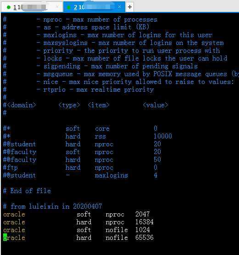Screen dimensions: 239x255
Task: Click 'oracle' in the soft nproc row
Action: coord(14,215)
